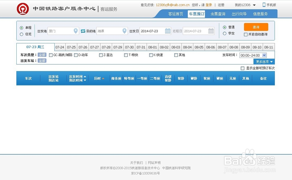
Task: Select 车票预订 navigation tab
Action: click(197, 14)
